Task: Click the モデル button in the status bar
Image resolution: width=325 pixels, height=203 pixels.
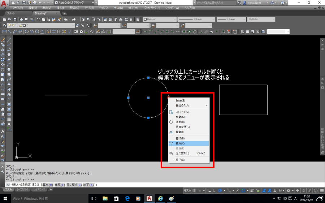Action: coord(187,190)
